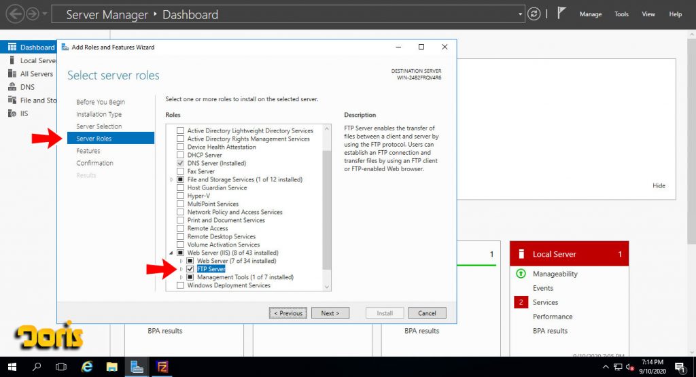Go to the Features step
This screenshot has width=696, height=377.
point(88,151)
